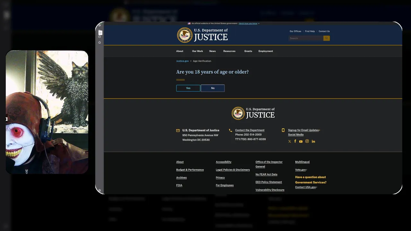Open Budget & Performance footer link
The width and height of the screenshot is (411, 231).
[190, 170]
